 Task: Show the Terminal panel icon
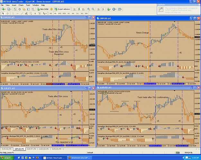point(28,9)
